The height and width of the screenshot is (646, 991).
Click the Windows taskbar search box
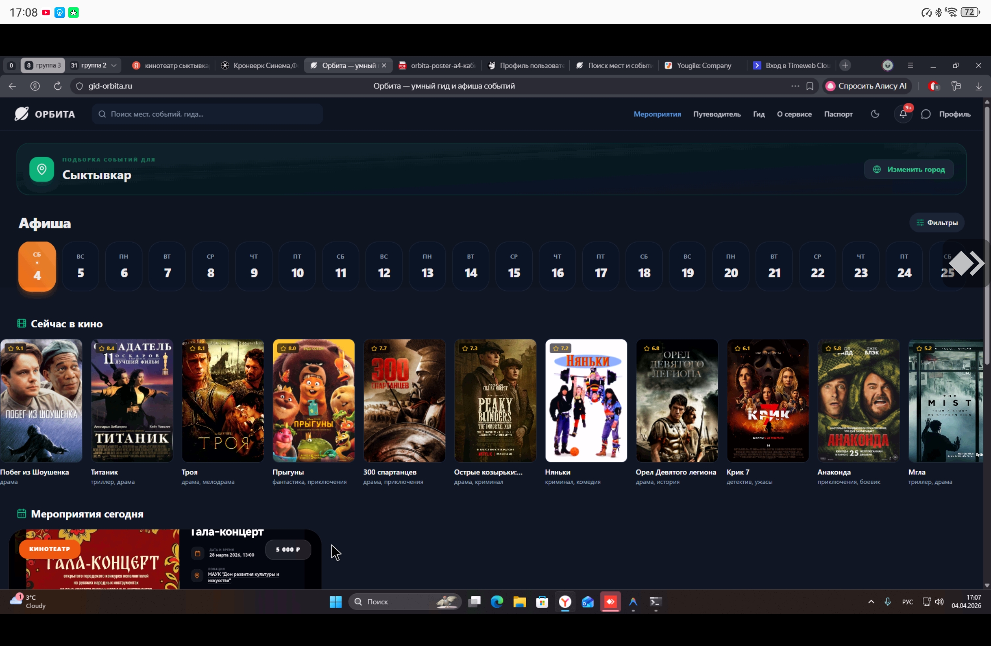coord(405,602)
